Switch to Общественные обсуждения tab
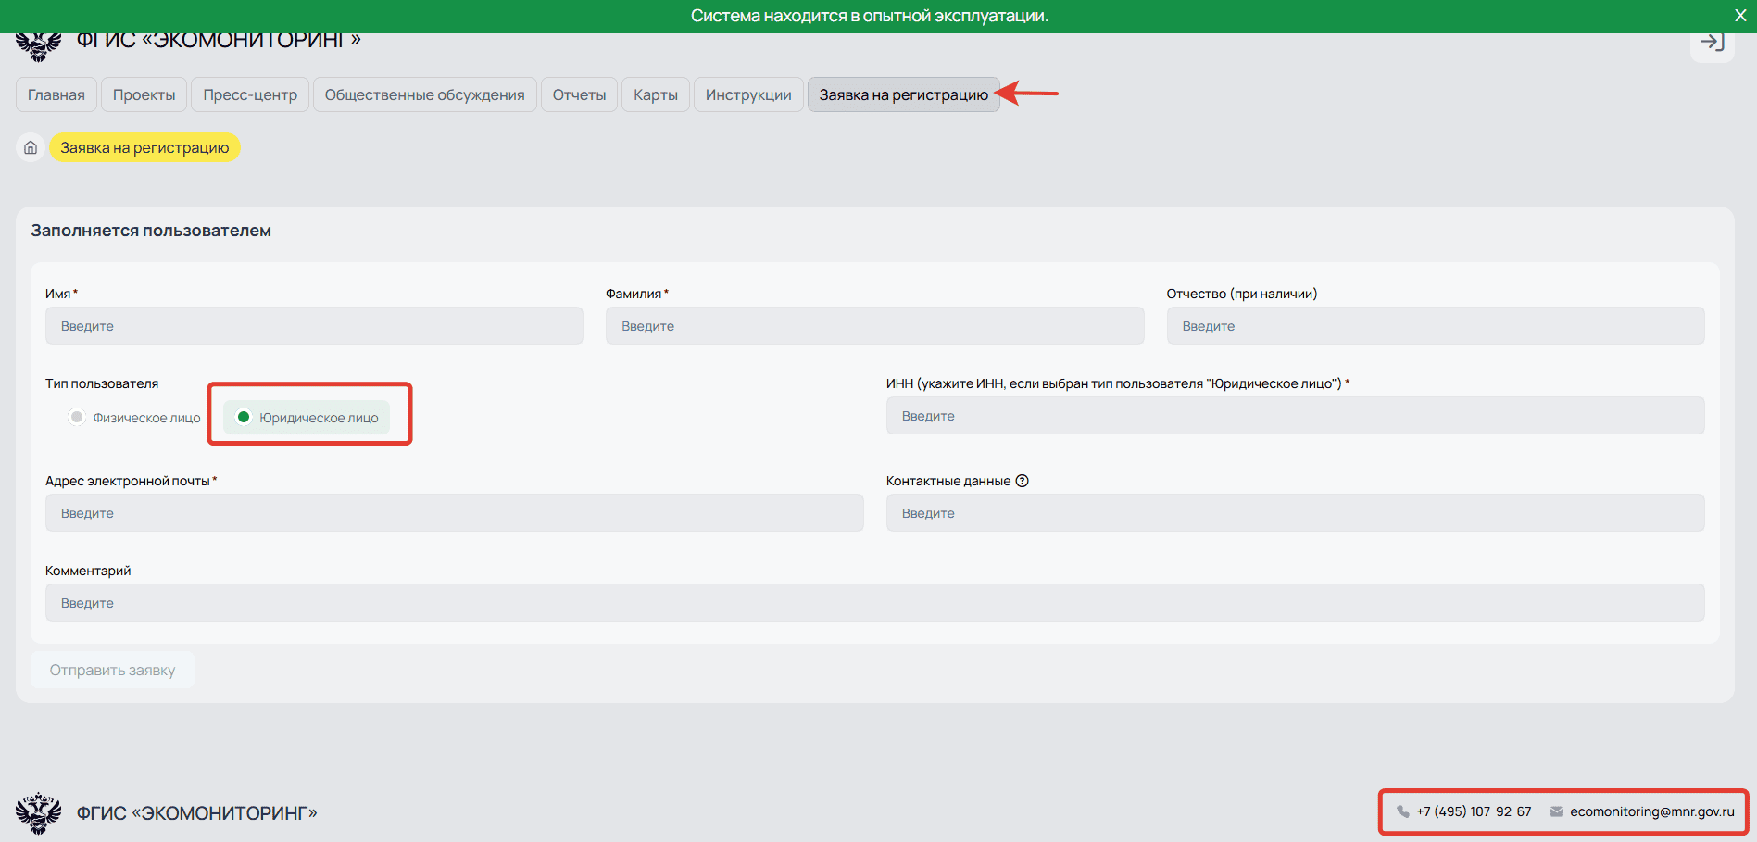The width and height of the screenshot is (1757, 842). click(x=424, y=94)
